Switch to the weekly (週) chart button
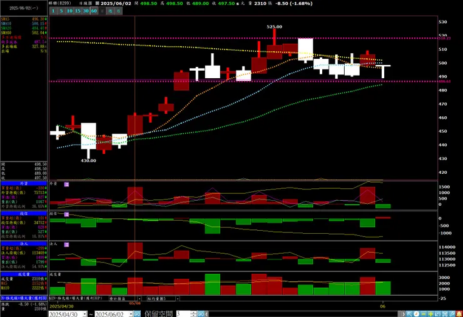The height and width of the screenshot is (317, 463). tap(110, 11)
